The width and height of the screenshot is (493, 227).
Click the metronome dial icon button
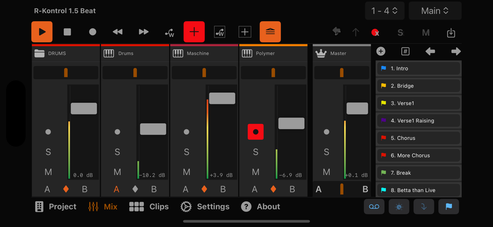tap(399, 207)
